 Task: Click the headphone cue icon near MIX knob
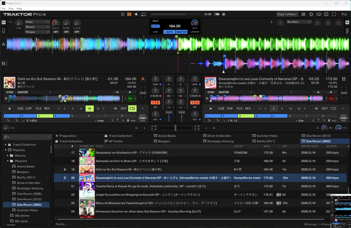(x=318, y=128)
